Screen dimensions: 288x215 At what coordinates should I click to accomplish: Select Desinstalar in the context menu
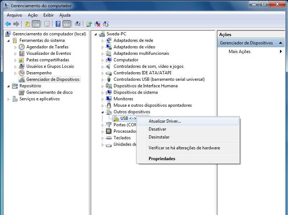(159, 137)
